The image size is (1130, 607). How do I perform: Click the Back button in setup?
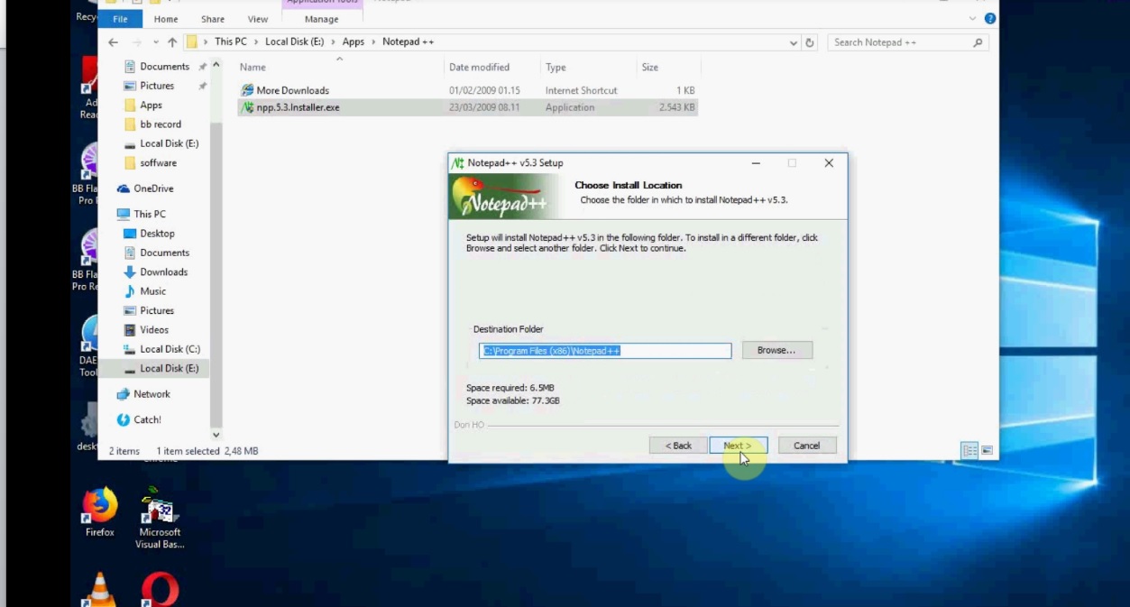click(x=678, y=446)
